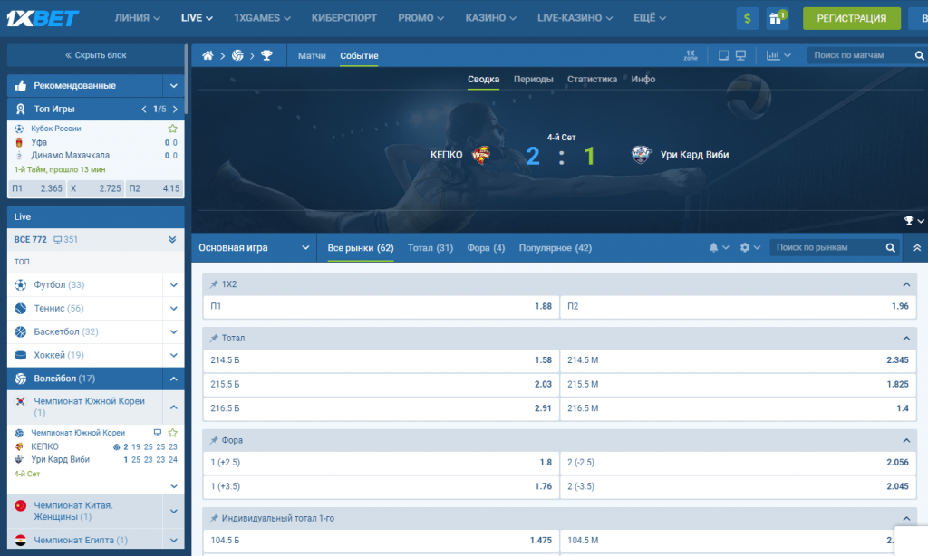Click Скрыть блок to hide sidebar
The width and height of the screenshot is (928, 556).
point(95,55)
